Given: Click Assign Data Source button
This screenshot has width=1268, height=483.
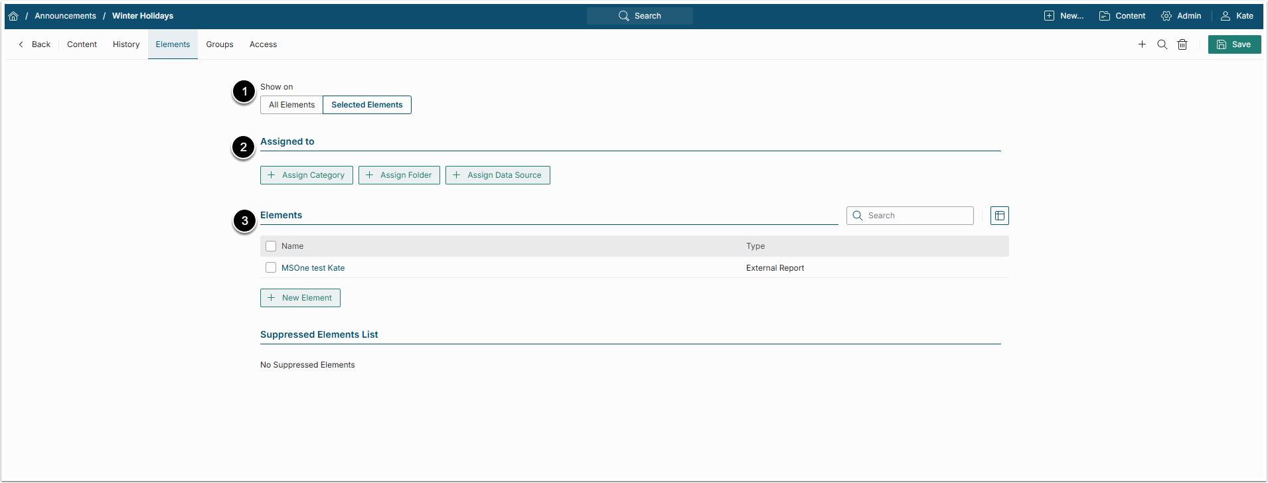Looking at the screenshot, I should coord(498,175).
